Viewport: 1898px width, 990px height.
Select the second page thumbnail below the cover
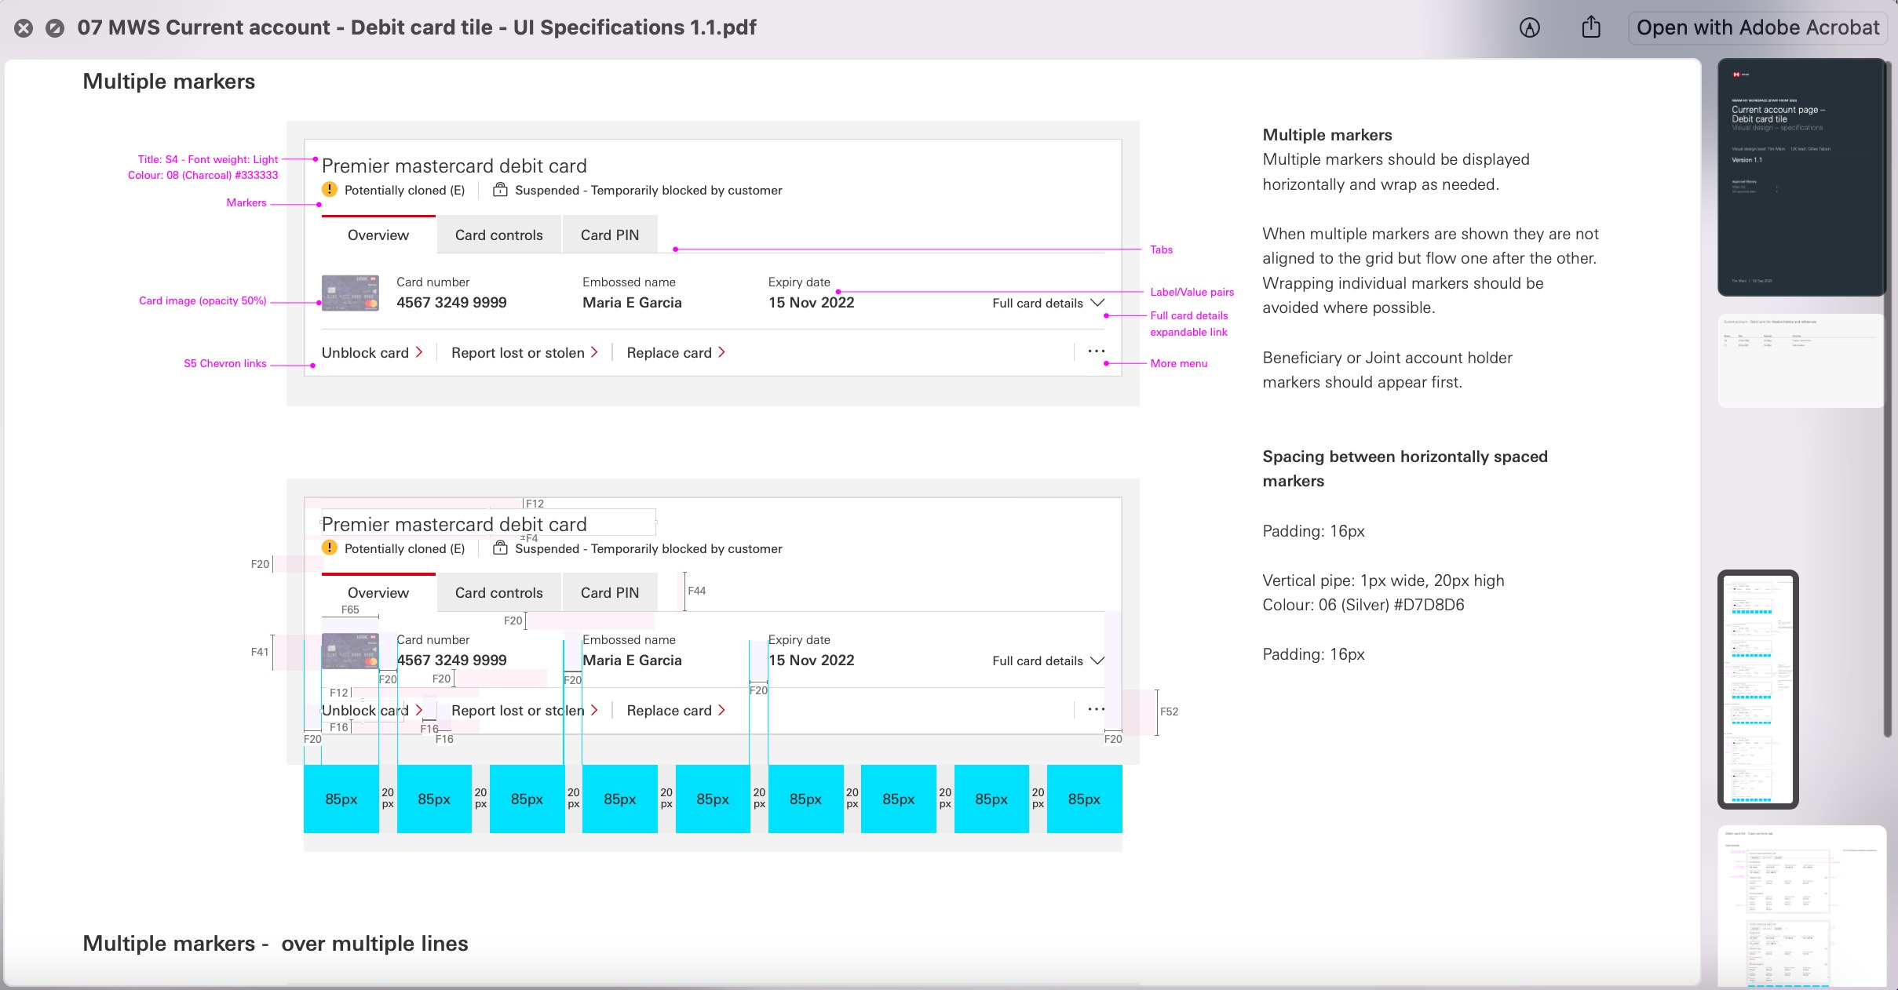[1801, 361]
